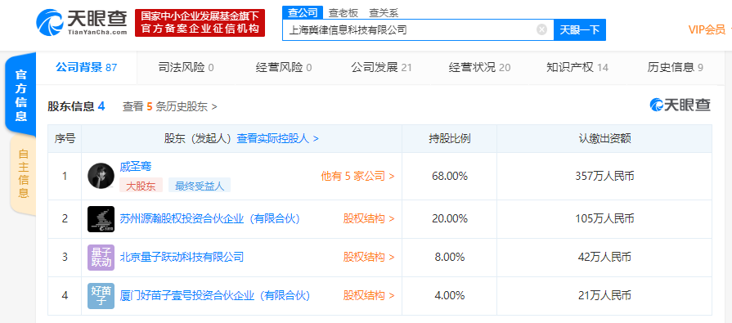Open 股权结构 for 北京量子跃动科技有限公司
Image resolution: width=732 pixels, height=323 pixels.
coord(369,257)
